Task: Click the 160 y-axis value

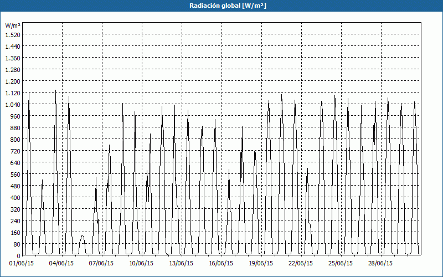Action: tap(16, 233)
